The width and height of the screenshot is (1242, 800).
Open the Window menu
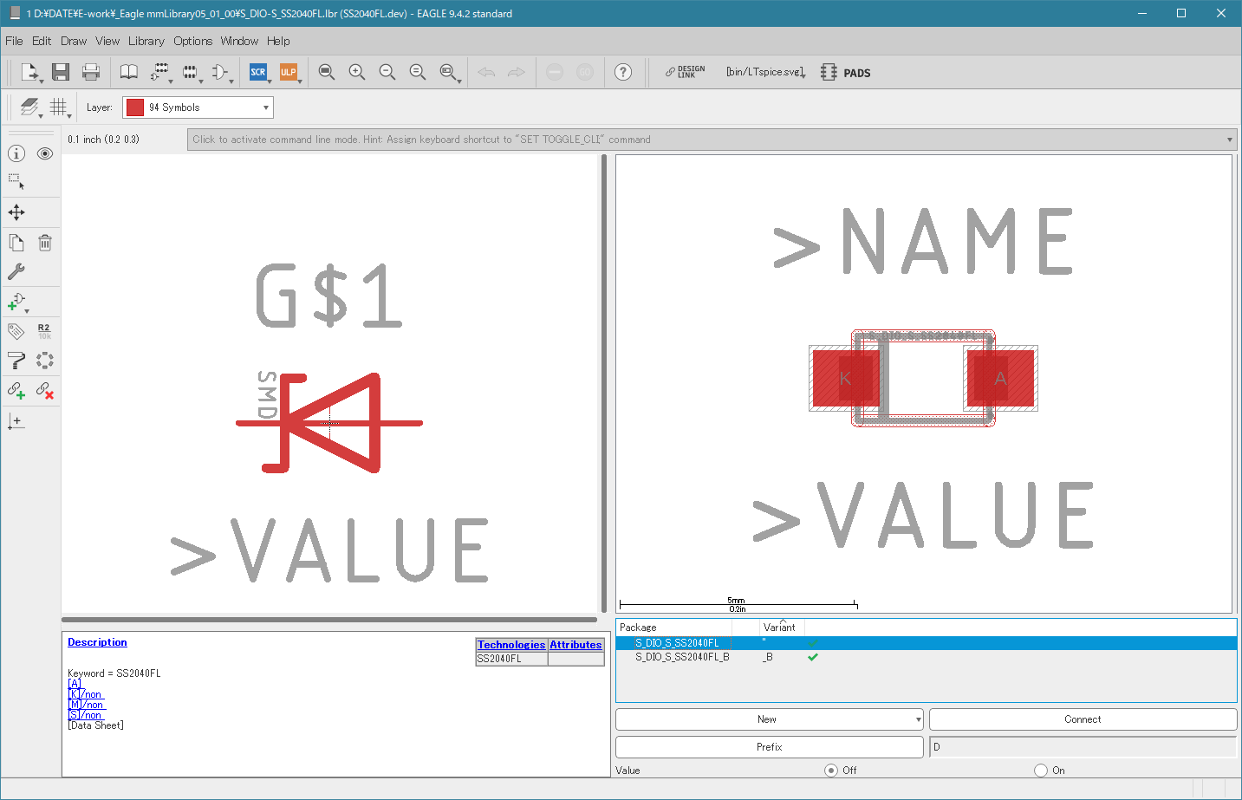[239, 41]
